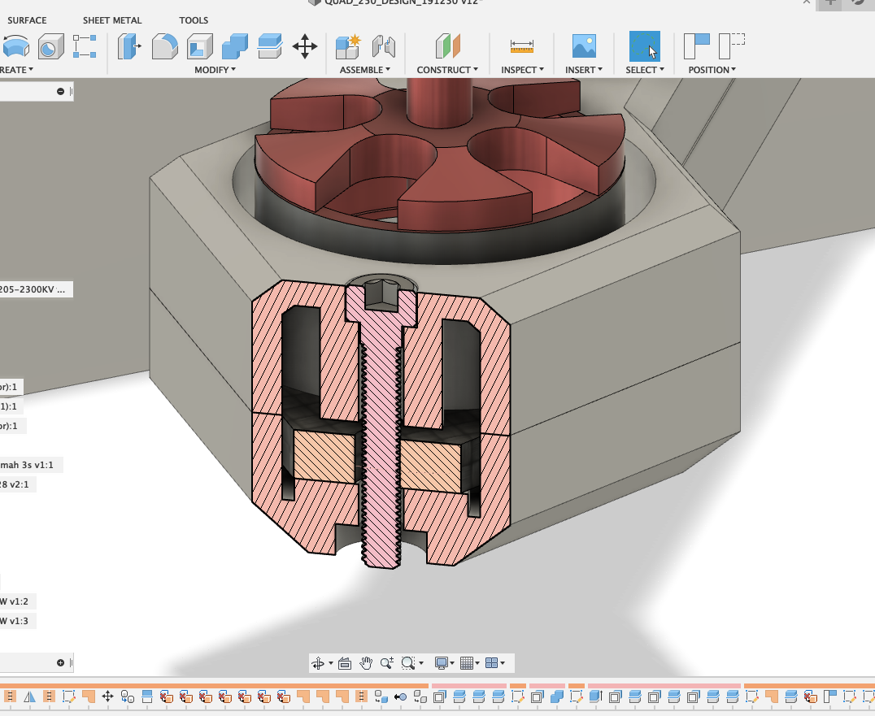Select the '28 v2:1' browser item

[18, 484]
